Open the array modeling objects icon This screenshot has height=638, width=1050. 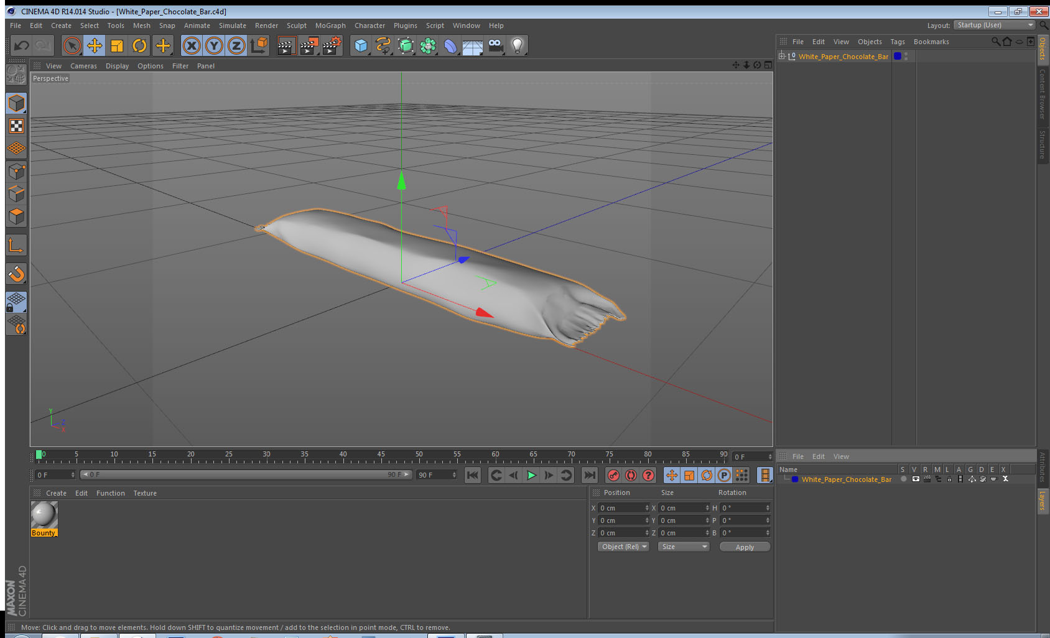pyautogui.click(x=428, y=45)
